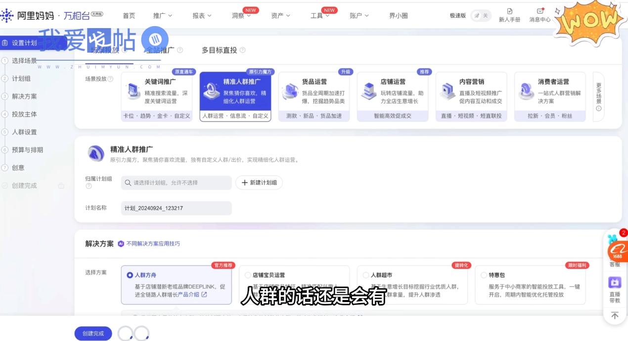The image size is (628, 341).
Task: Click the 店铺运营 card icon
Action: point(368,92)
